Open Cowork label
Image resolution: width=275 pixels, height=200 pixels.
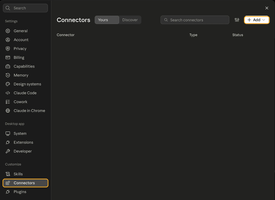[20, 102]
